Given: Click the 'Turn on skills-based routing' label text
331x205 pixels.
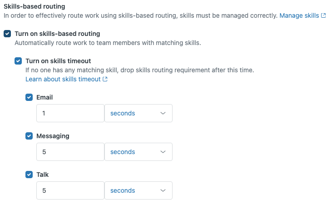Looking at the screenshot, I should coord(57,34).
